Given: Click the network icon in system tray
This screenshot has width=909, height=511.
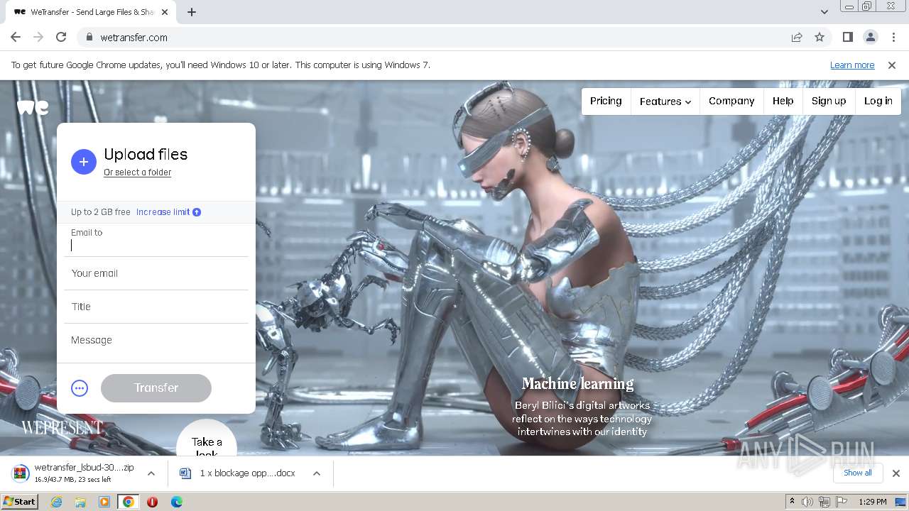Looking at the screenshot, I should click(824, 502).
